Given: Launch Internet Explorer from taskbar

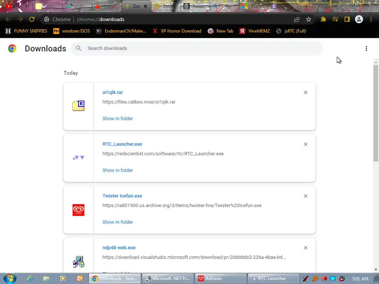Looking at the screenshot, I should pos(30,278).
